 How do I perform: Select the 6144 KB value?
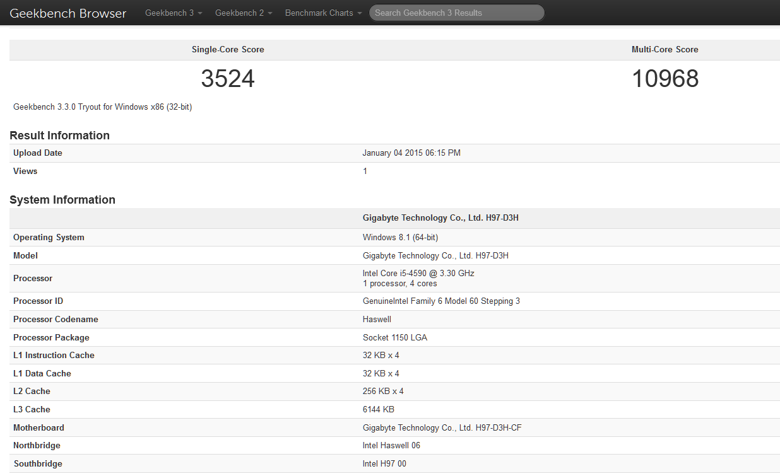pyautogui.click(x=379, y=410)
